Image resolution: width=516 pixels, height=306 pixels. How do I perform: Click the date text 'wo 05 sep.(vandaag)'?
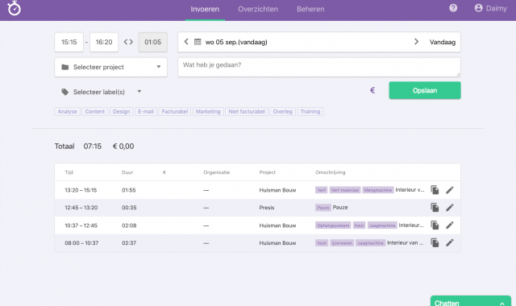pyautogui.click(x=236, y=42)
